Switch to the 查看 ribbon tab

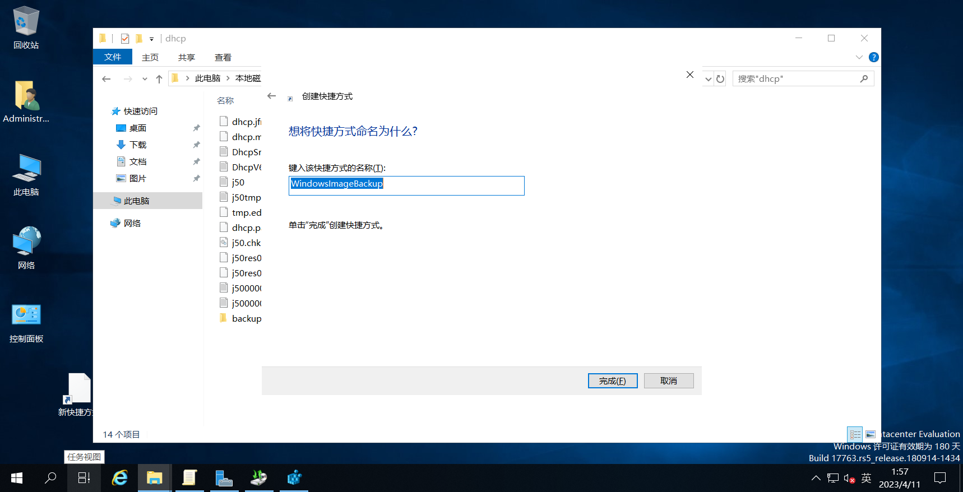point(223,57)
